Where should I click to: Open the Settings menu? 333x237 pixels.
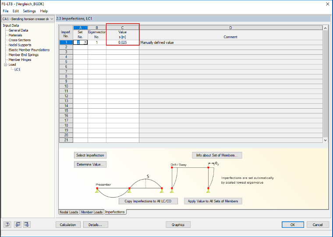[29, 11]
